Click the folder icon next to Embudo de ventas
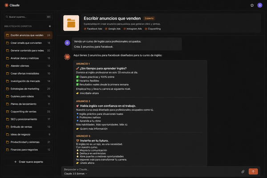 point(8,127)
